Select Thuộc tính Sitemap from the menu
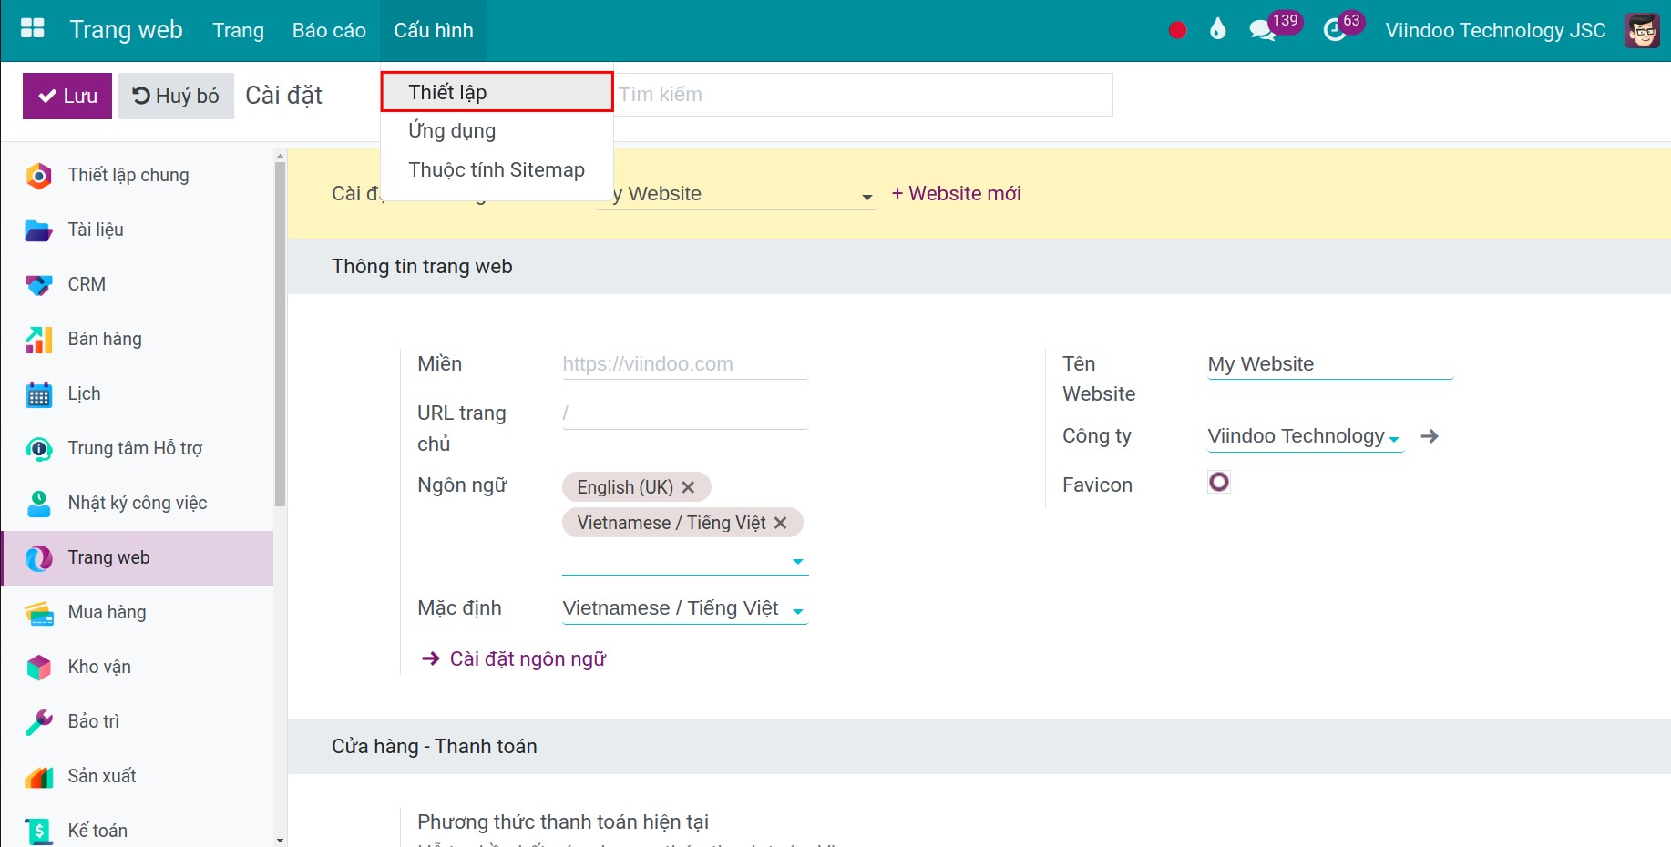1671x847 pixels. click(497, 169)
